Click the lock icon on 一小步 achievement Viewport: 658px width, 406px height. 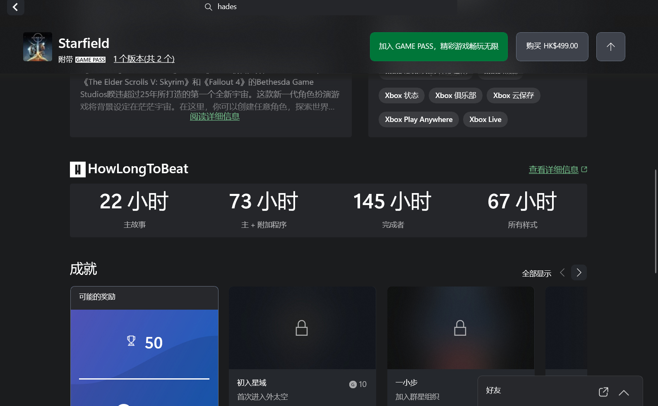click(460, 328)
